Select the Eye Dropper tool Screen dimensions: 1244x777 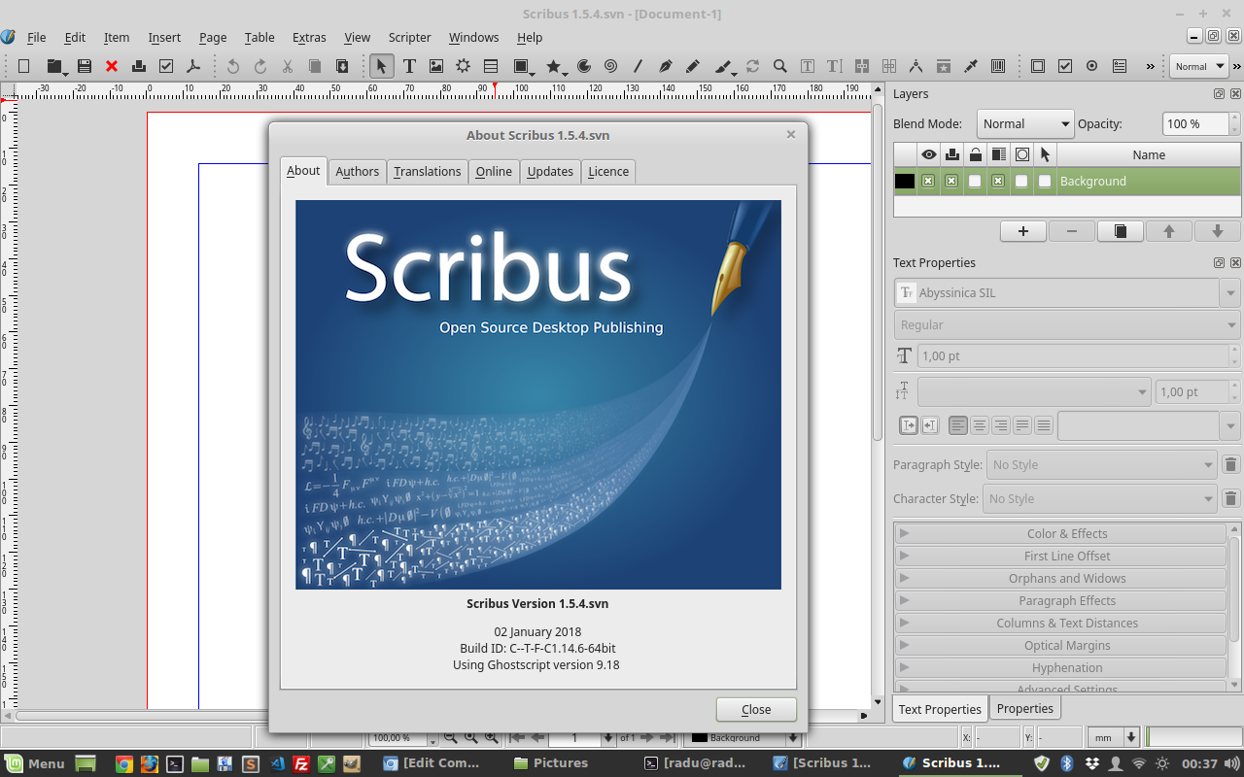click(x=970, y=66)
